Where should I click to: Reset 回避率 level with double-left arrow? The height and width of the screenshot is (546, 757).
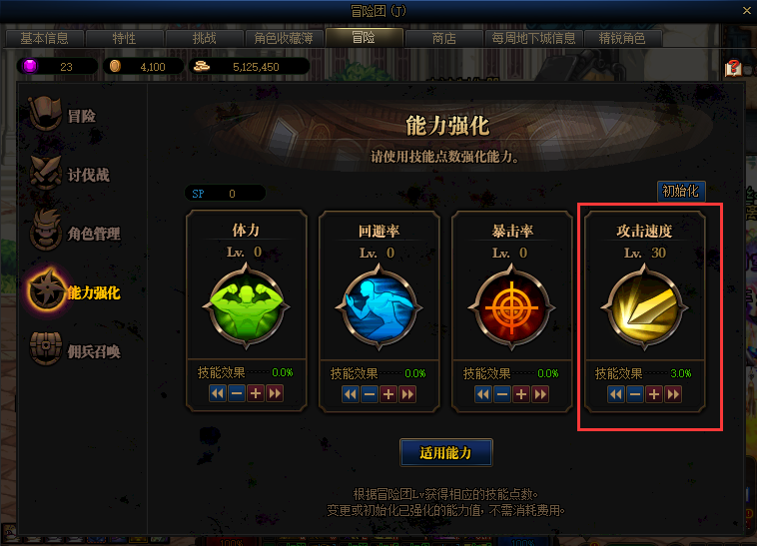point(350,394)
